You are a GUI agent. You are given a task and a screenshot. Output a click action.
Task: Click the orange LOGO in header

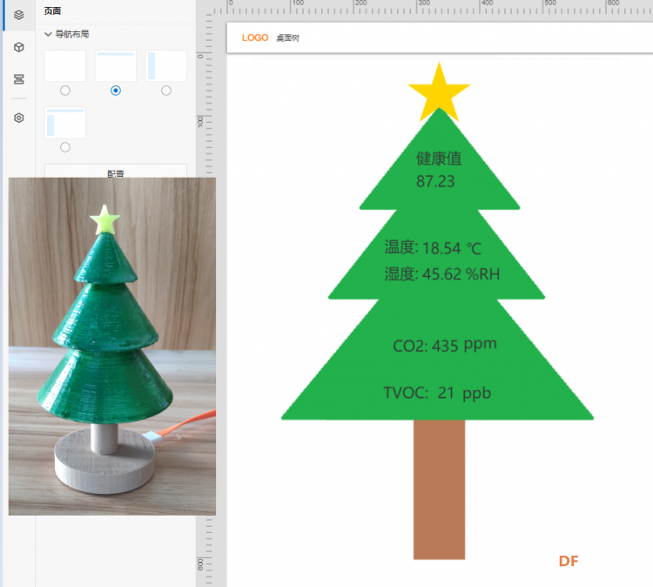pos(255,38)
